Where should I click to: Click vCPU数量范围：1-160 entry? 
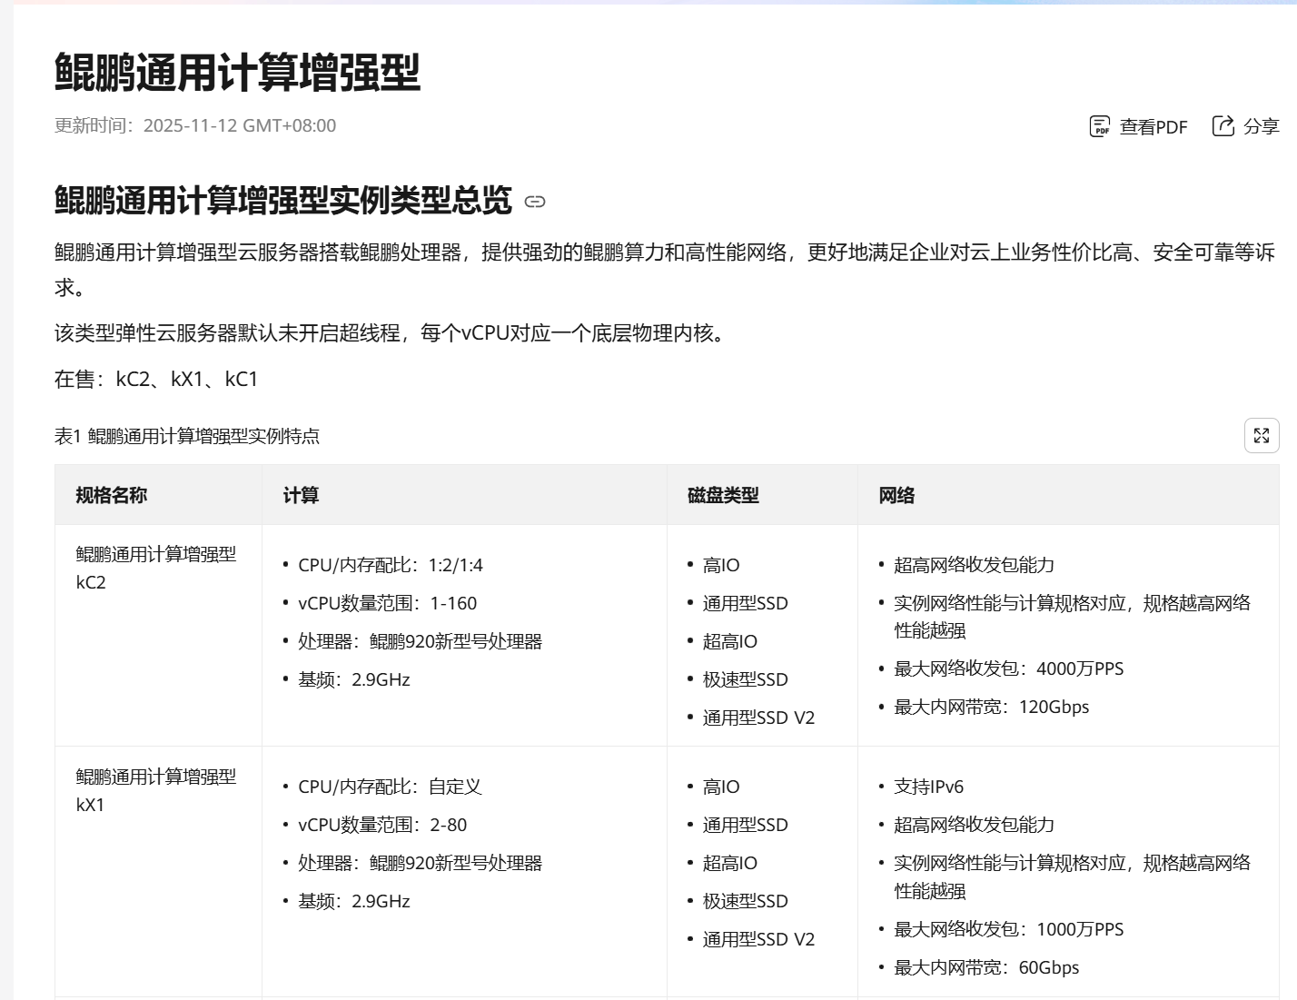click(x=388, y=603)
